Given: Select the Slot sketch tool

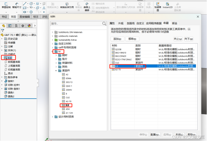Looking at the screenshot, I should (25, 12).
